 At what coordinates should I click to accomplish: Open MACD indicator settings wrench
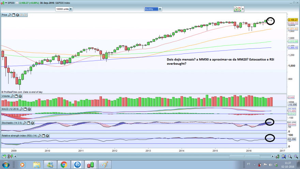[21, 109]
